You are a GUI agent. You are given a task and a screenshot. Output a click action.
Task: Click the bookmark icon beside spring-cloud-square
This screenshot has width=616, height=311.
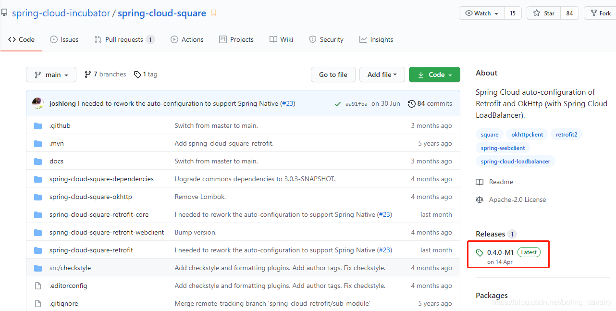coord(214,13)
